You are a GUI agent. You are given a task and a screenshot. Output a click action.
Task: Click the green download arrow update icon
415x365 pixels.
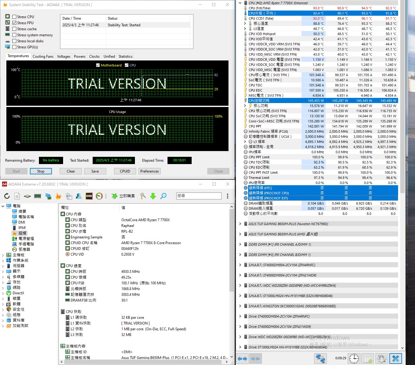[153, 196]
